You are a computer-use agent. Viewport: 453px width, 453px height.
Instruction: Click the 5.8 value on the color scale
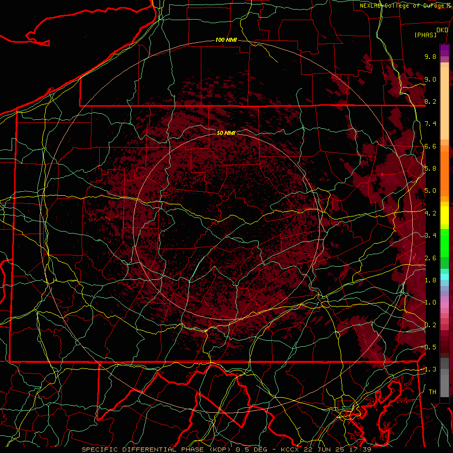(430, 169)
